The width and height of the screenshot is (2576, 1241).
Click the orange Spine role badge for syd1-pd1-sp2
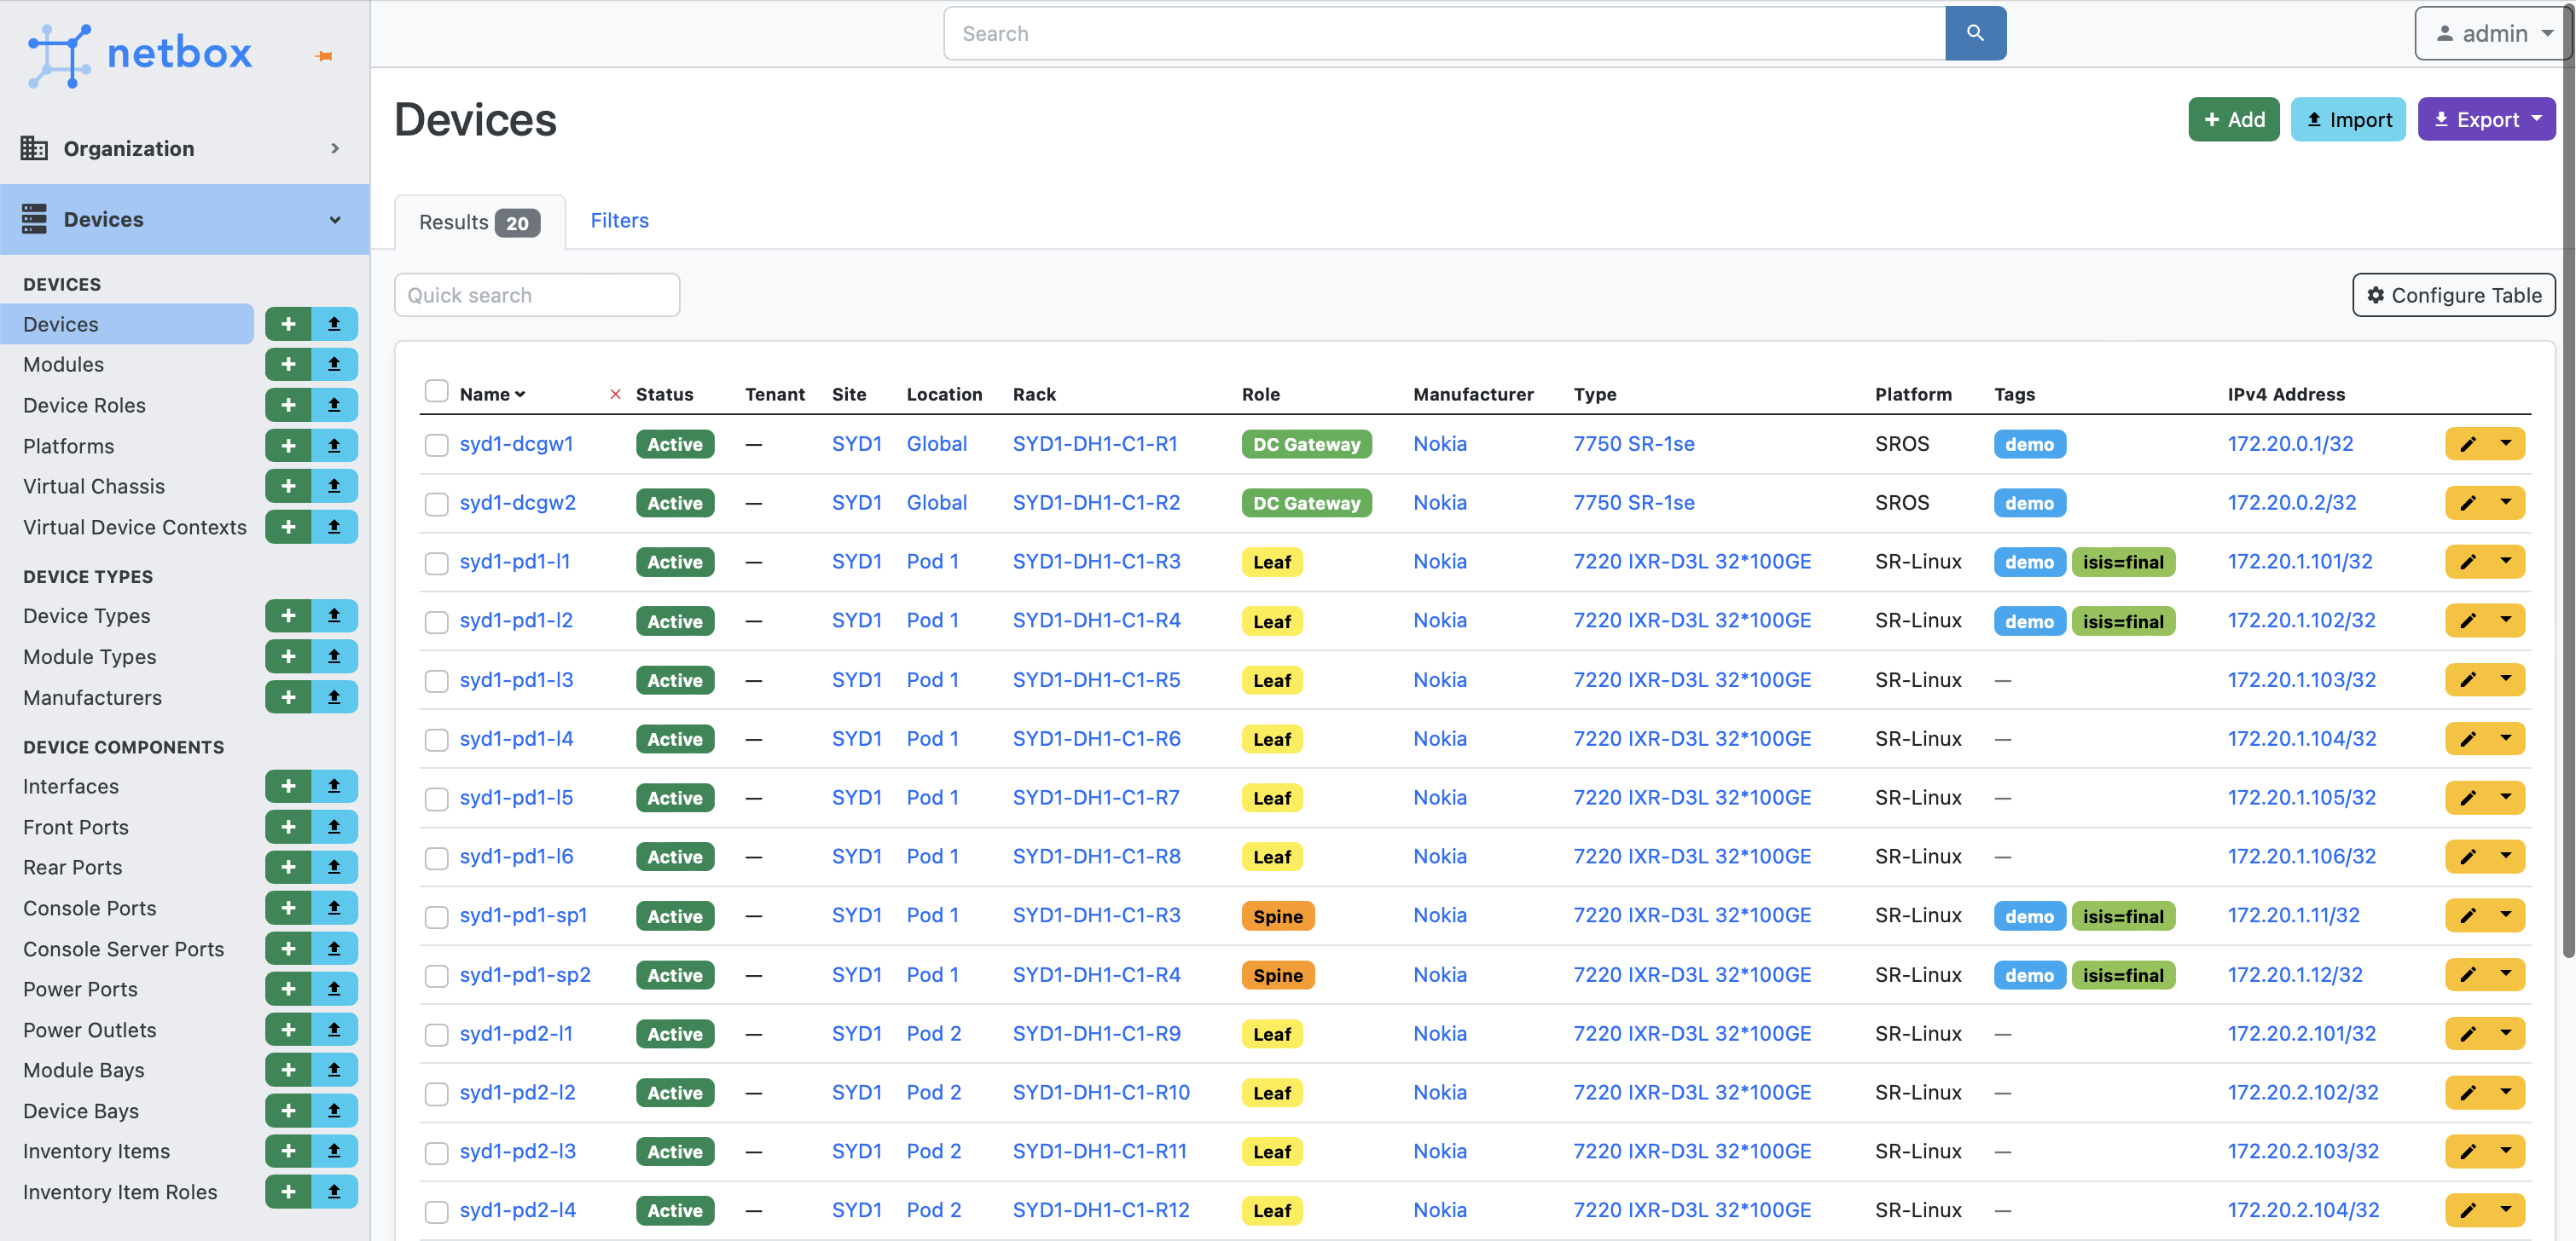click(x=1277, y=974)
